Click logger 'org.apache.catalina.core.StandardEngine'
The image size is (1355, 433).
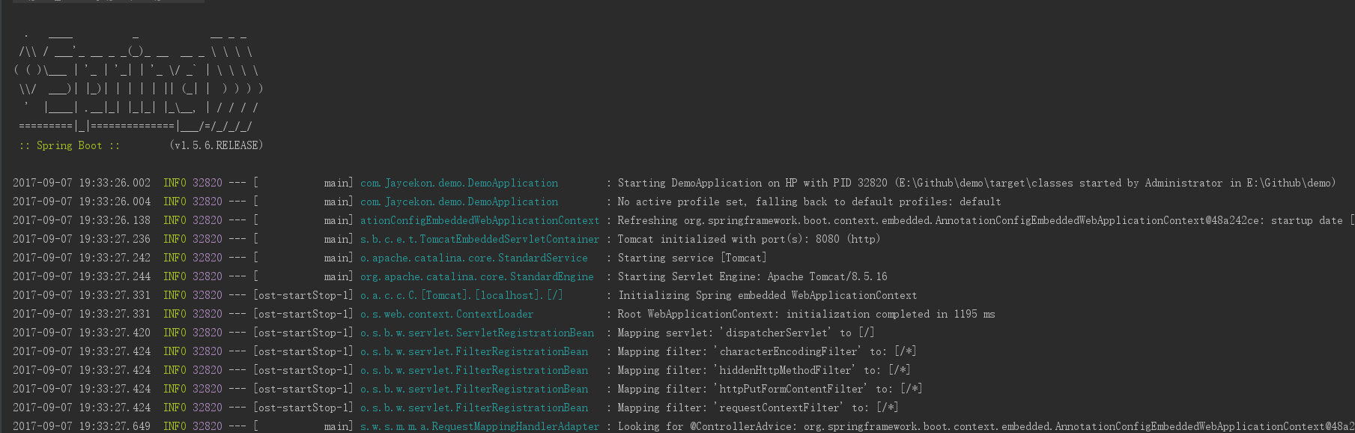(477, 276)
